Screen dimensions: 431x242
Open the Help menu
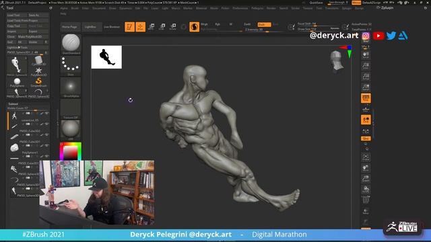63,13
